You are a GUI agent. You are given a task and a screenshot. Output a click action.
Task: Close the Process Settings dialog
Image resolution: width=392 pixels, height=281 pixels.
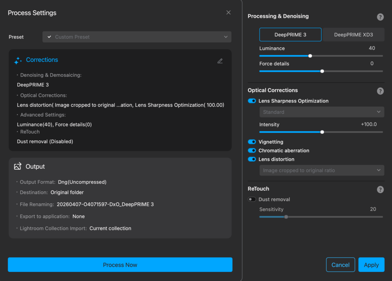click(x=228, y=13)
